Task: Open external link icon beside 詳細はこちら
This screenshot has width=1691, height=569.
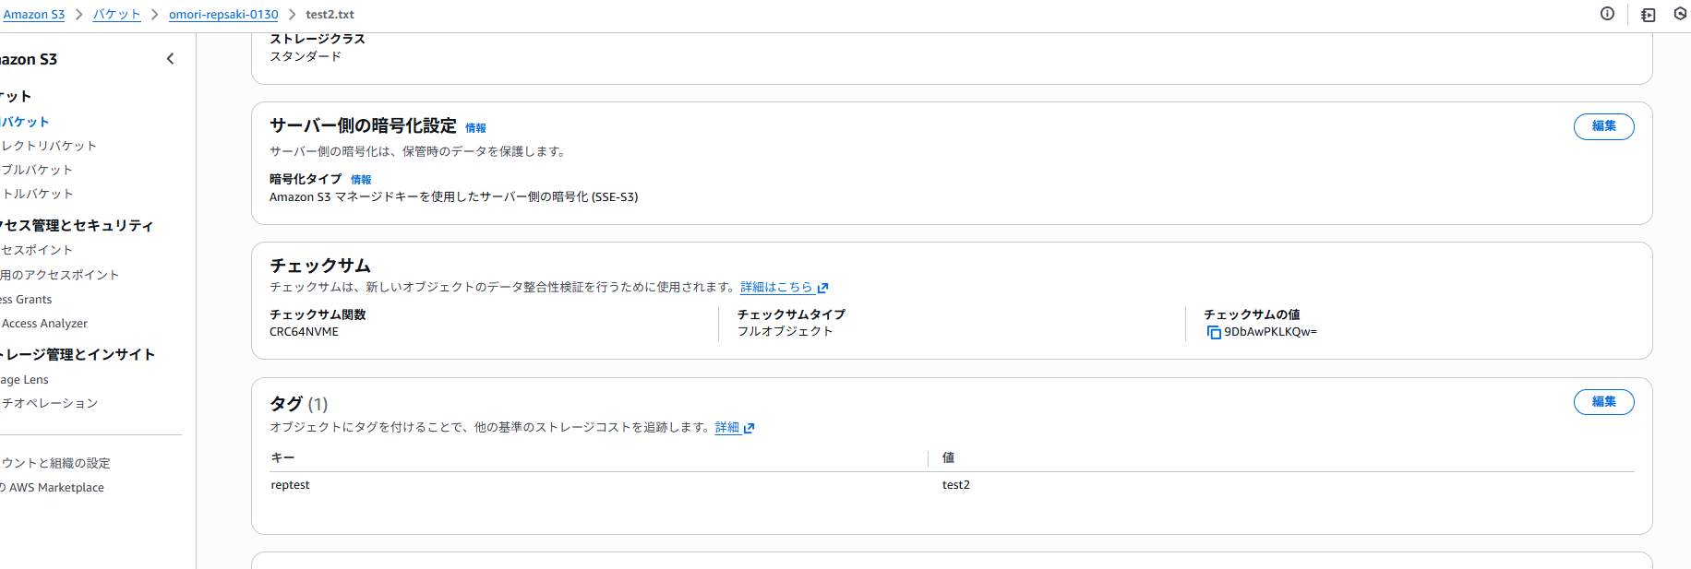Action: (822, 288)
